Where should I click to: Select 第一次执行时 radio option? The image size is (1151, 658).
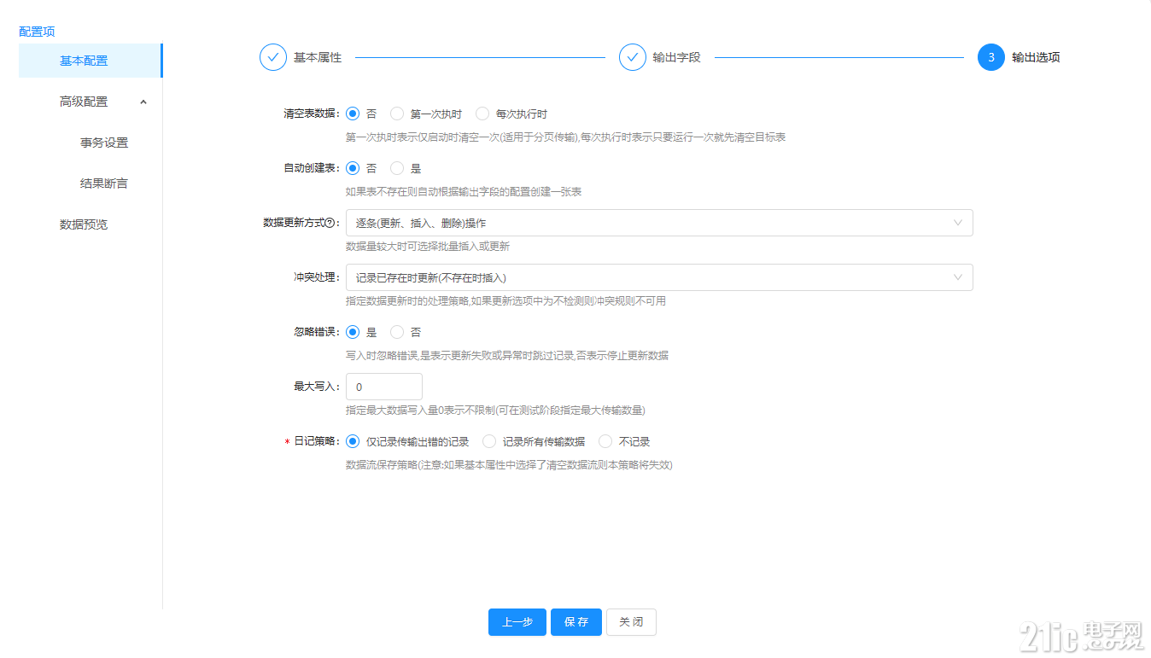397,114
